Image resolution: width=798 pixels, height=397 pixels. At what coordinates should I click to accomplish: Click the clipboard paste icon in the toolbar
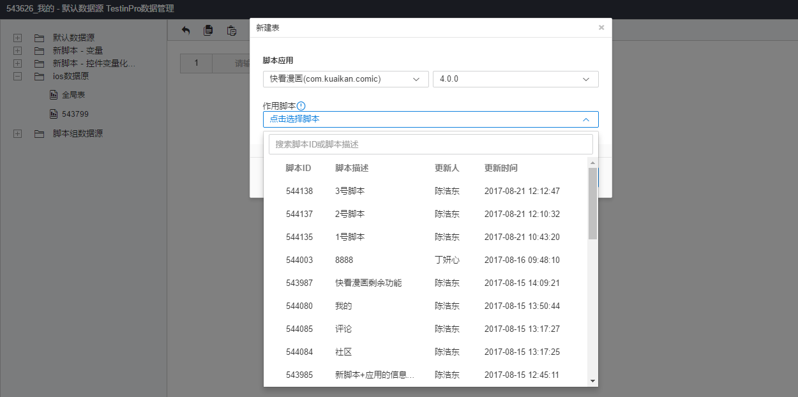pos(232,30)
